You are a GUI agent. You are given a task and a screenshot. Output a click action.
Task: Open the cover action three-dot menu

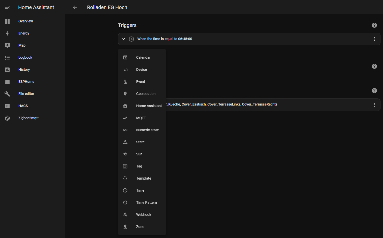point(374,105)
